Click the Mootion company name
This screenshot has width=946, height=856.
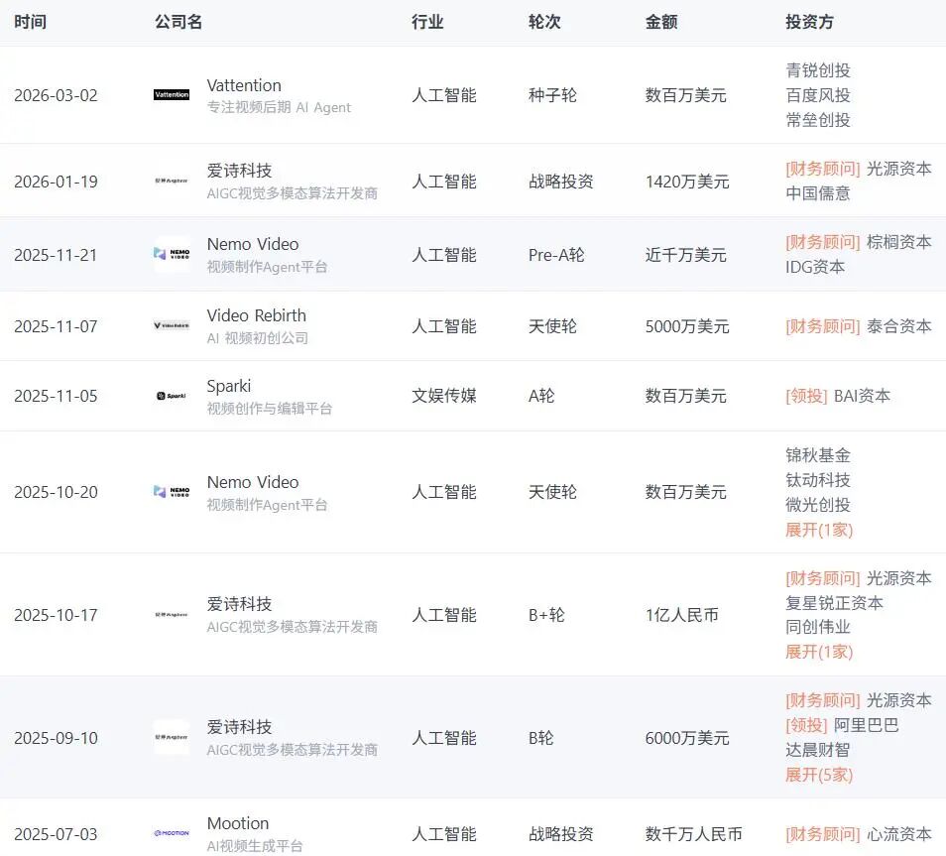point(238,823)
